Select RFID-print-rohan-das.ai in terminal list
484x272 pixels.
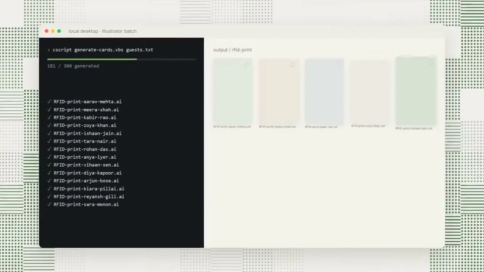(85, 149)
